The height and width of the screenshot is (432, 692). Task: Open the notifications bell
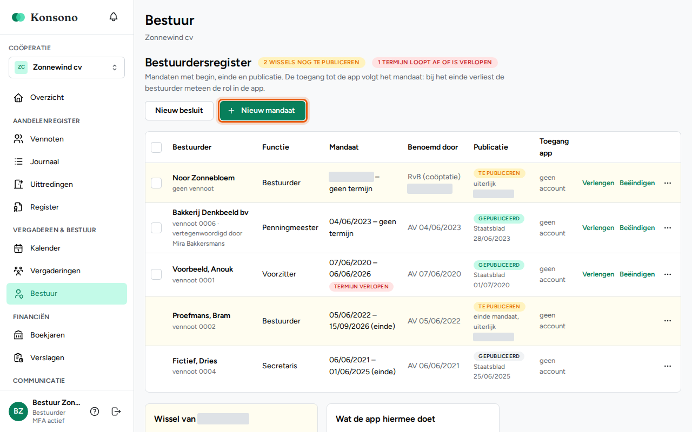pyautogui.click(x=114, y=17)
